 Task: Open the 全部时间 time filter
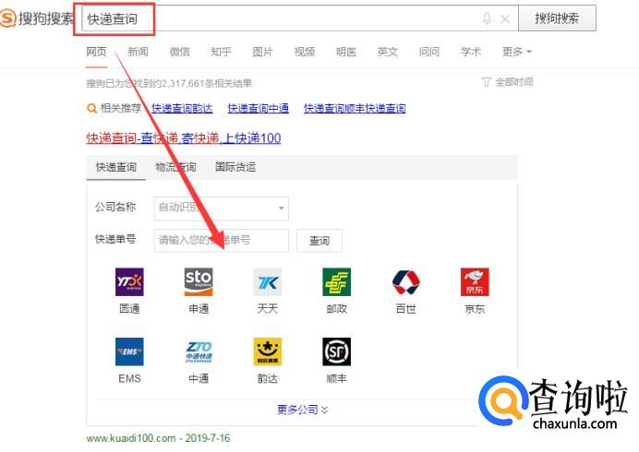507,82
